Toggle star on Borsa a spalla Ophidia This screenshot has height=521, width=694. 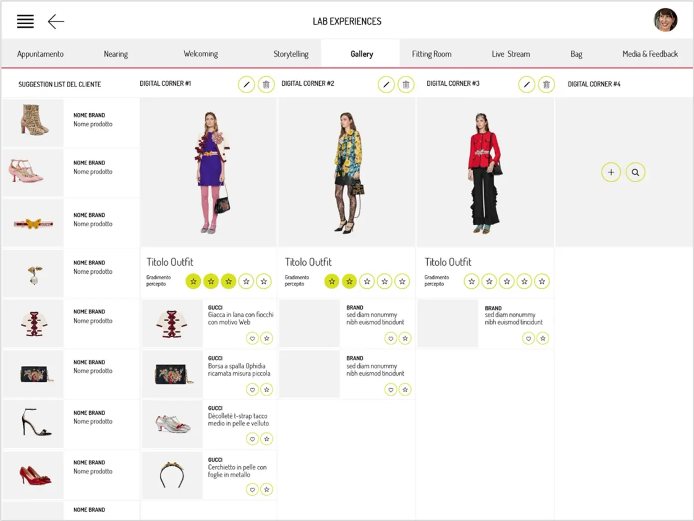(267, 390)
